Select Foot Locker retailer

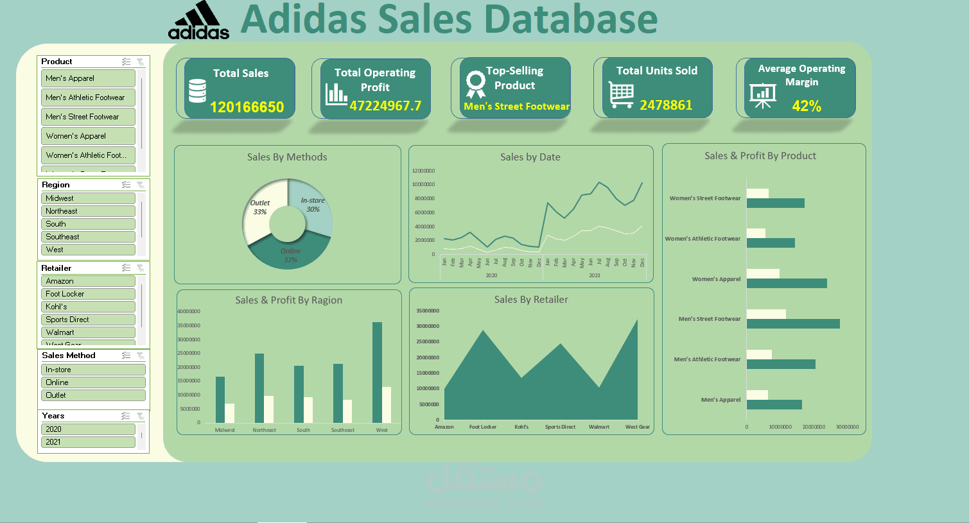(88, 294)
